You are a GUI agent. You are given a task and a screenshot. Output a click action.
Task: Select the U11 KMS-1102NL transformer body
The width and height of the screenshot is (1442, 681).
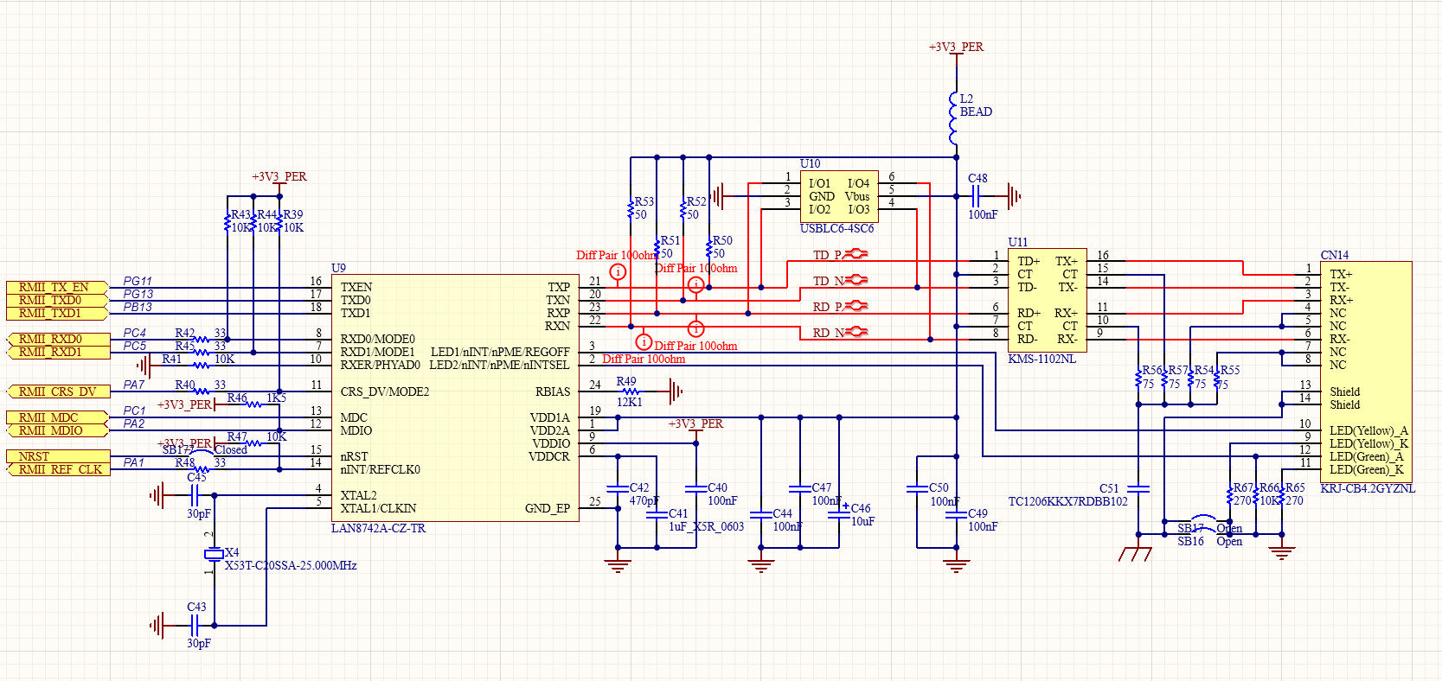click(x=1048, y=299)
